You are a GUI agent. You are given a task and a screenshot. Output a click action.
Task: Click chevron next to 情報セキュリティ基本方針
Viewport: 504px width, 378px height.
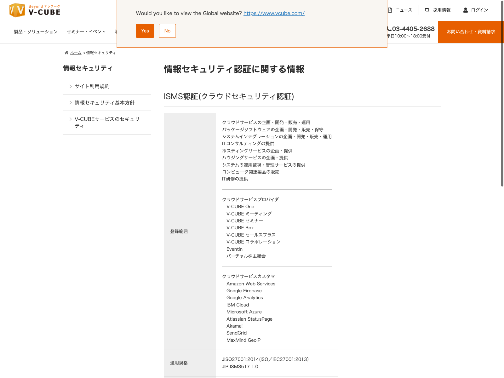click(71, 103)
